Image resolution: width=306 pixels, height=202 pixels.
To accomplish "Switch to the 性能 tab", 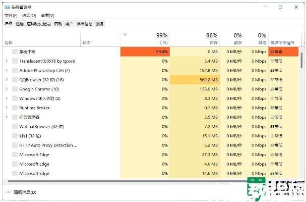I will (20, 24).
